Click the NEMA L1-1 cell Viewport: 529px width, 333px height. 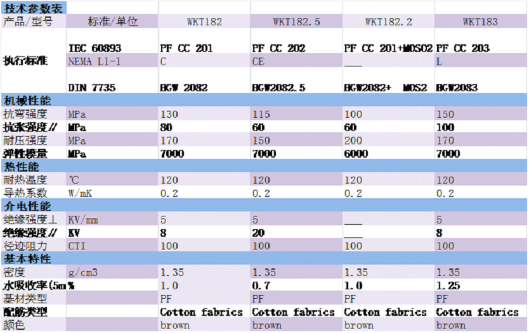coord(93,61)
